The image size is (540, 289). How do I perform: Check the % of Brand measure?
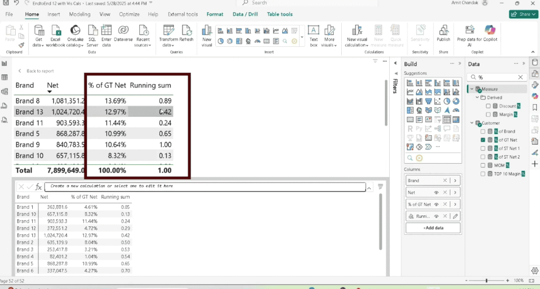(x=483, y=131)
